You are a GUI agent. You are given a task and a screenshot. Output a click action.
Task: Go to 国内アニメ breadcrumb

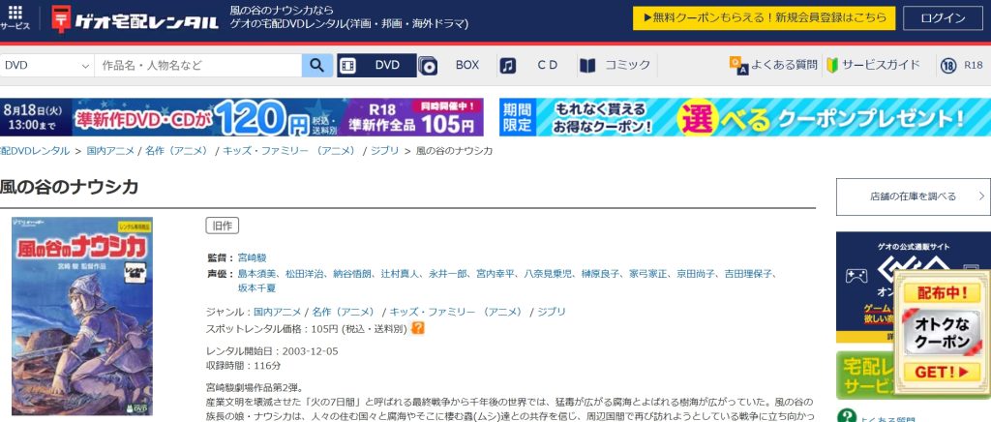click(110, 151)
